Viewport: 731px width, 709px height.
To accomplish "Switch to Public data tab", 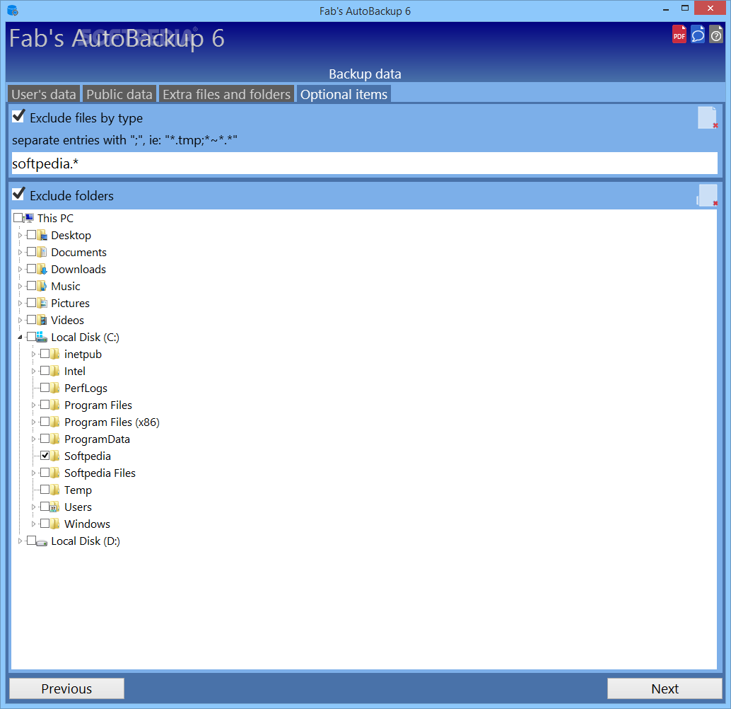I will pyautogui.click(x=119, y=94).
